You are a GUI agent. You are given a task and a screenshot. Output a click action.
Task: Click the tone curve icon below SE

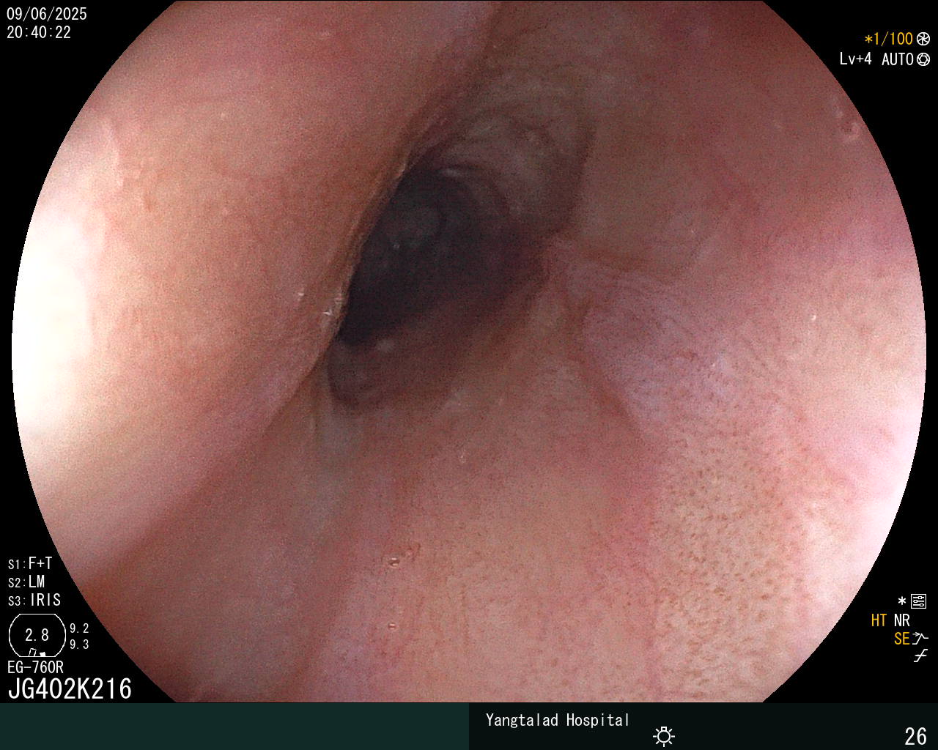point(920,656)
